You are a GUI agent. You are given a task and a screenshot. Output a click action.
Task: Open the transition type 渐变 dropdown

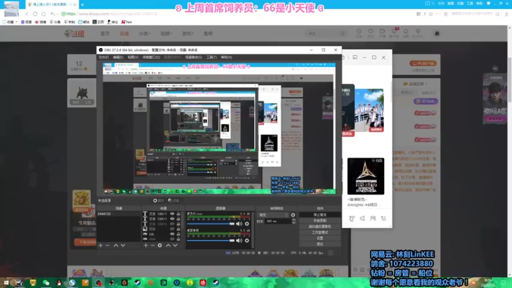[273, 215]
